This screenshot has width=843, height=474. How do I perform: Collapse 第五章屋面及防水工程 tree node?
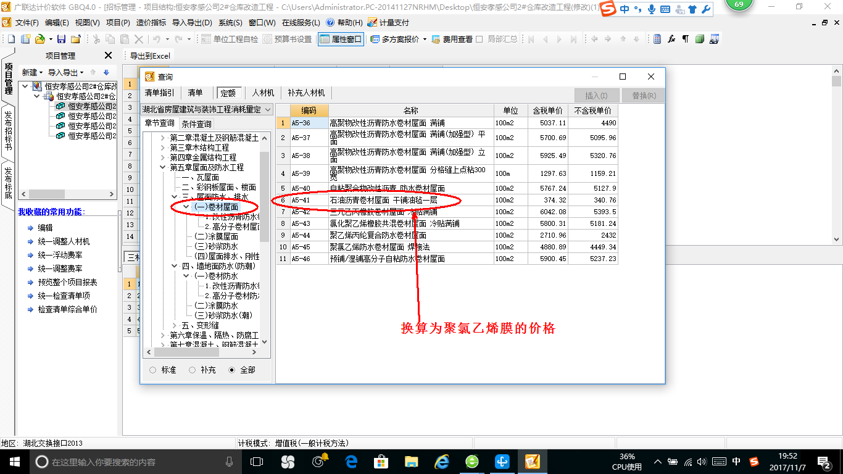click(163, 168)
